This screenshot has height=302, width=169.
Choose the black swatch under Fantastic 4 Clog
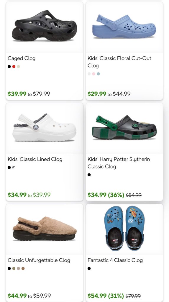[89, 268]
